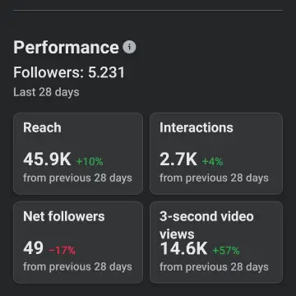
Task: Click the Followers: 5.231 count
Action: (69, 72)
